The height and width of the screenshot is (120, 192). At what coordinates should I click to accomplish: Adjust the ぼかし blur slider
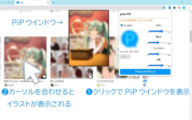coord(158,31)
